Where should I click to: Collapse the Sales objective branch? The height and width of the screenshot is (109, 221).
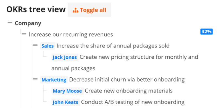point(35,45)
